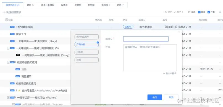This screenshot has height=107, width=223.
Task: Switch to 缺陷 tab
Action: pos(30,5)
